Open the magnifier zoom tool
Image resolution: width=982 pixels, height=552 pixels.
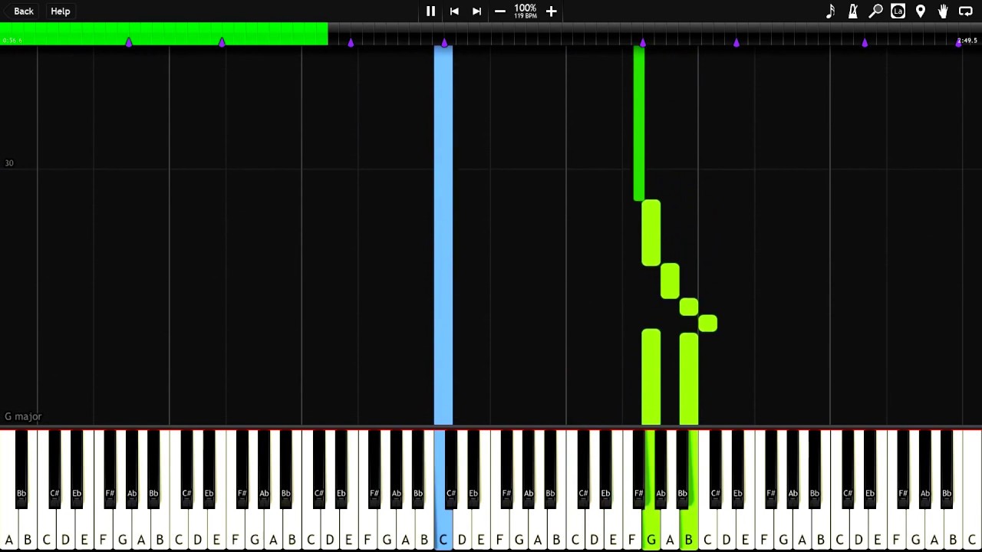875,11
